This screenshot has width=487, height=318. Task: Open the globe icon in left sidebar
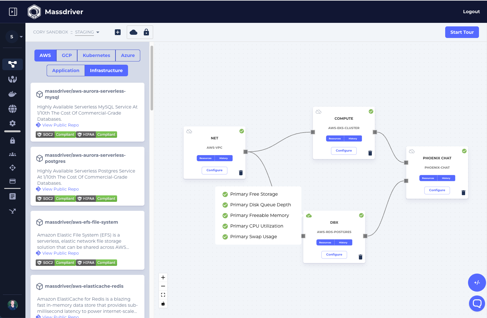(12, 109)
